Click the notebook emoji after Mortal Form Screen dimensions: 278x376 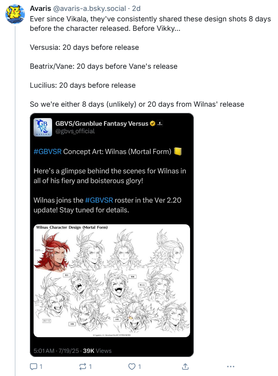coord(178,151)
